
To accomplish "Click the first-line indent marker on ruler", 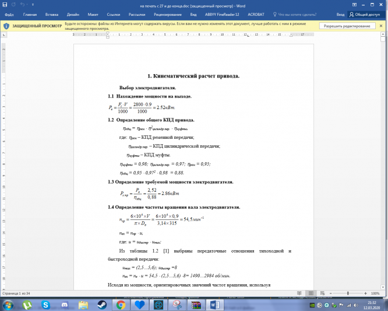I will (x=108, y=33).
